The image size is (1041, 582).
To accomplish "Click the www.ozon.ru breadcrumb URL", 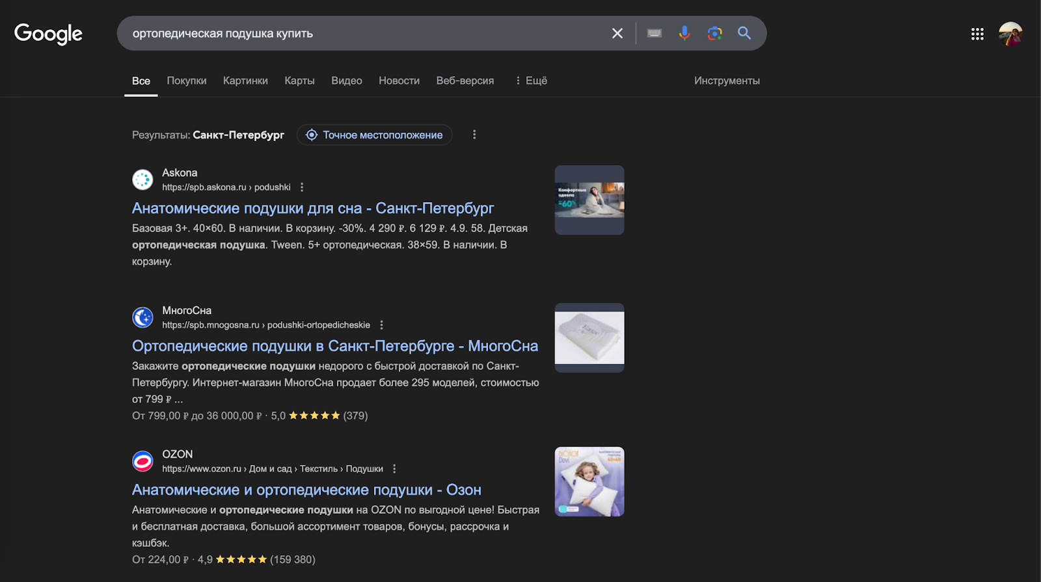I will click(273, 469).
